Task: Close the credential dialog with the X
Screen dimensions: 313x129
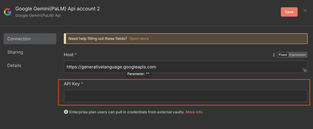Action: 305,10
